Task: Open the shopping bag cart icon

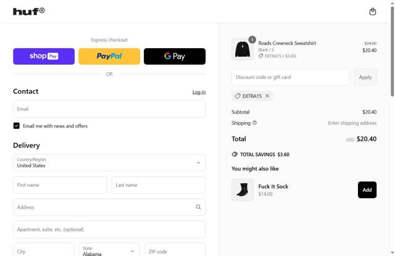Action: 373,12
